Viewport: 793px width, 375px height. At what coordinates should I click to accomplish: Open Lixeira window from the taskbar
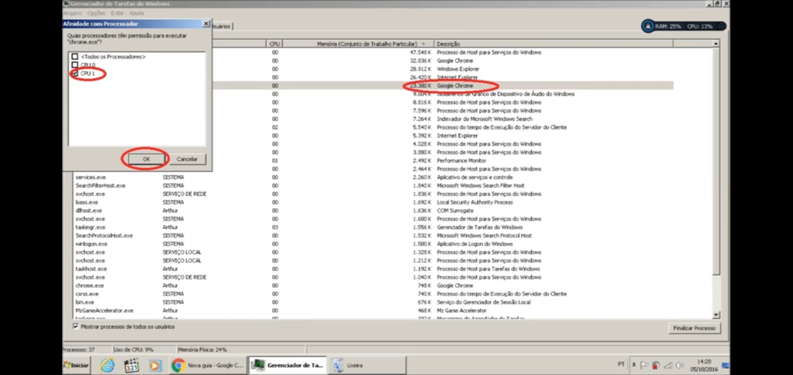coord(366,365)
